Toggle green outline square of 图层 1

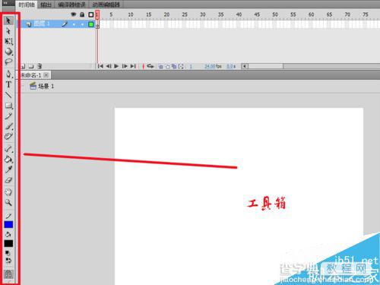point(91,24)
